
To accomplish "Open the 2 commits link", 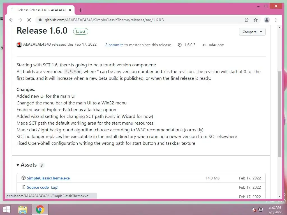I will point(114,45).
